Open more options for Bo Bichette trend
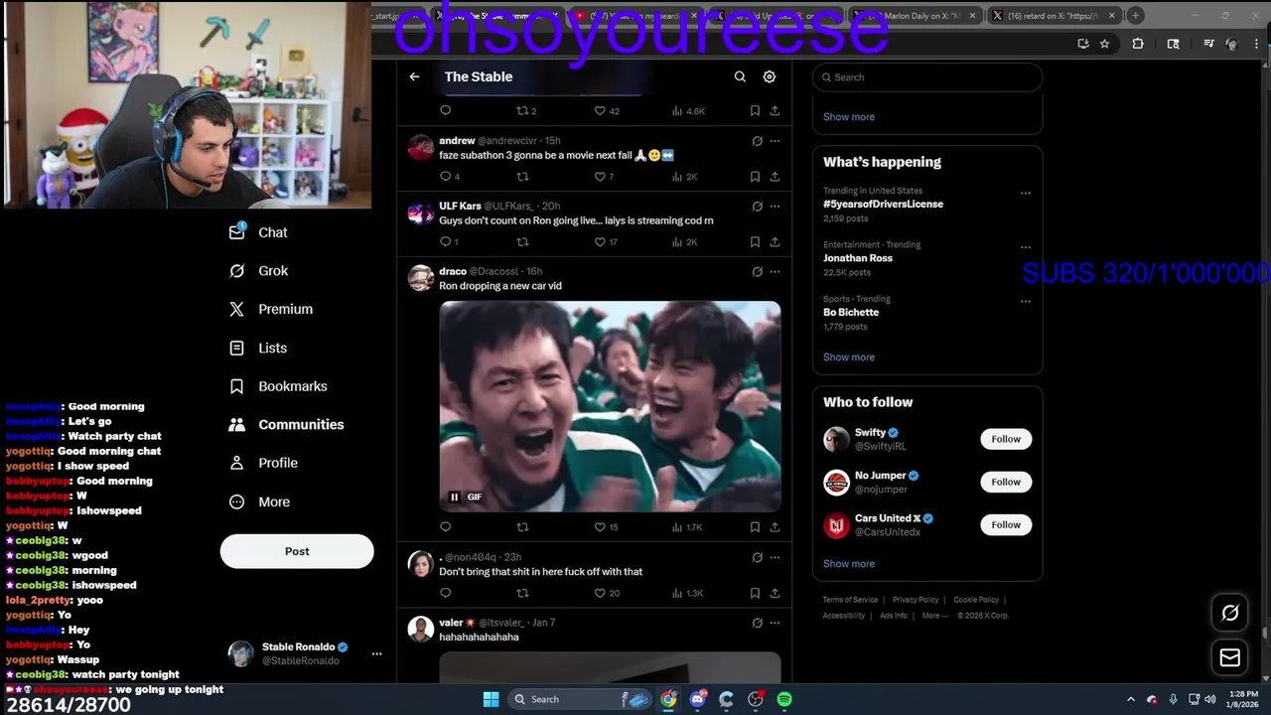 (x=1025, y=302)
